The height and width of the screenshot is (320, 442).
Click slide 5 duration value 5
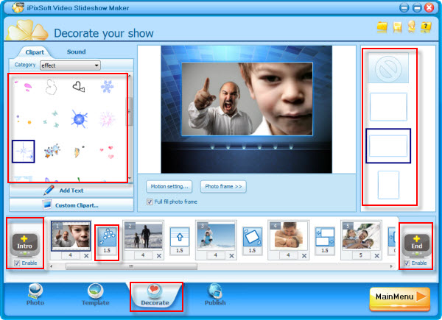361,255
